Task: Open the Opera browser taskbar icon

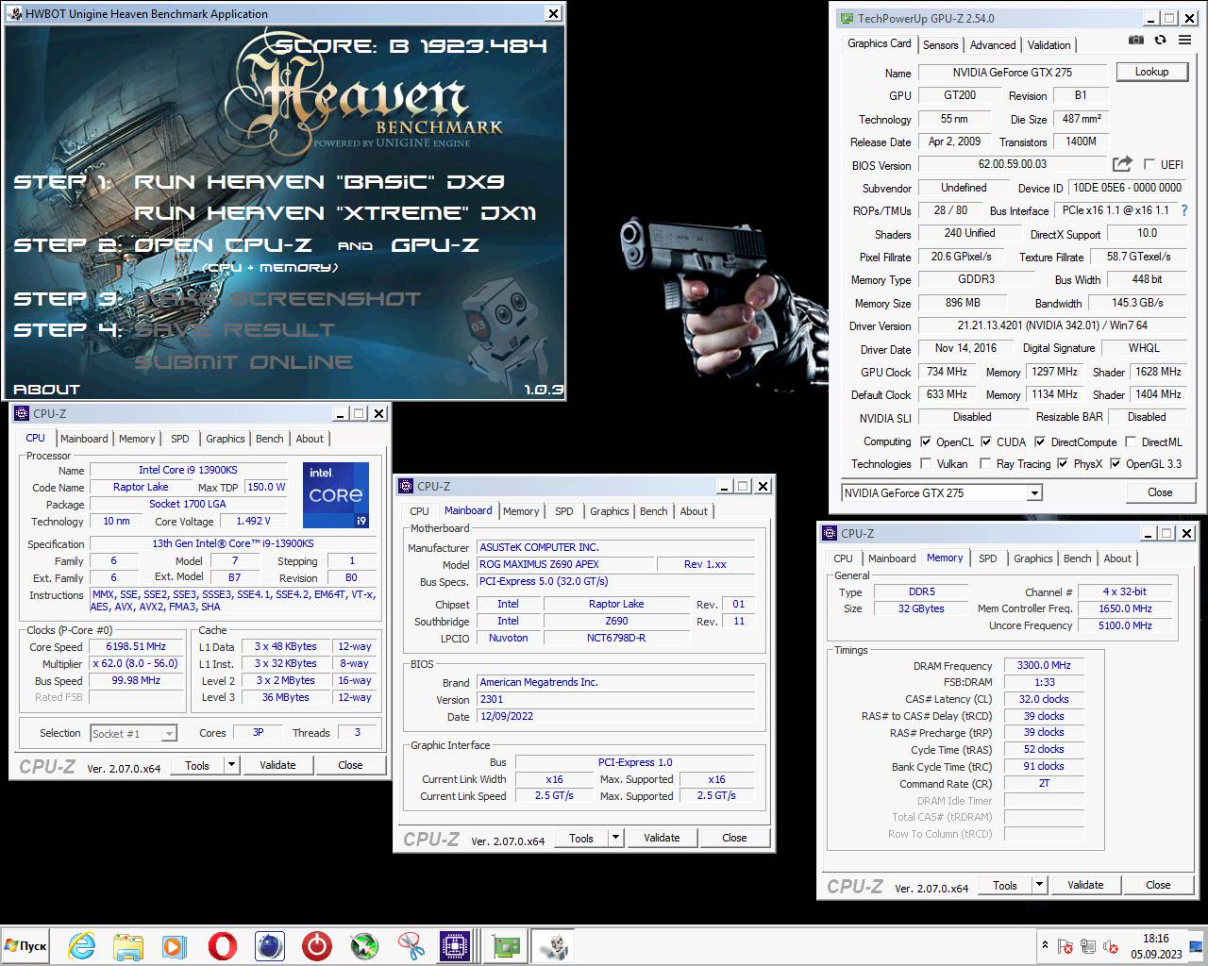Action: tap(223, 945)
